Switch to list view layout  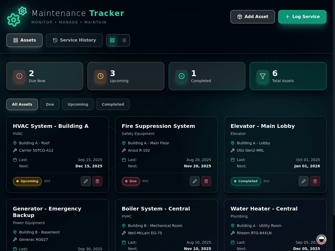click(124, 40)
